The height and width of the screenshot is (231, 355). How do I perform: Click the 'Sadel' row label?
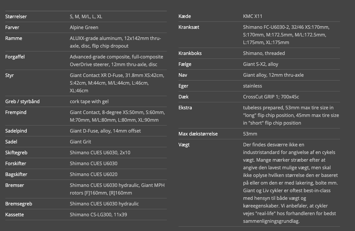[11, 142]
